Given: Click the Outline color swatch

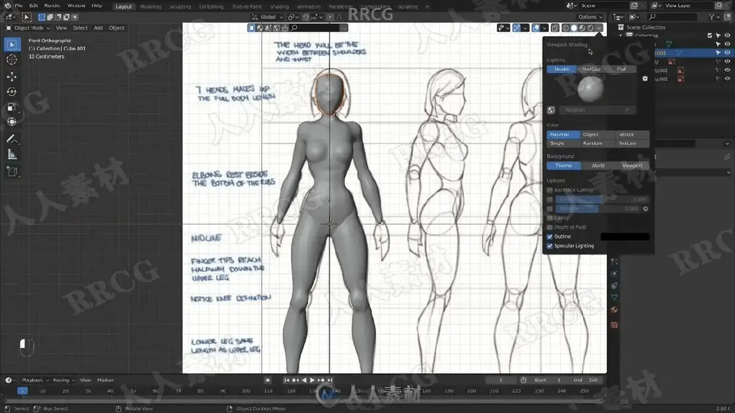Looking at the screenshot, I should (x=625, y=237).
